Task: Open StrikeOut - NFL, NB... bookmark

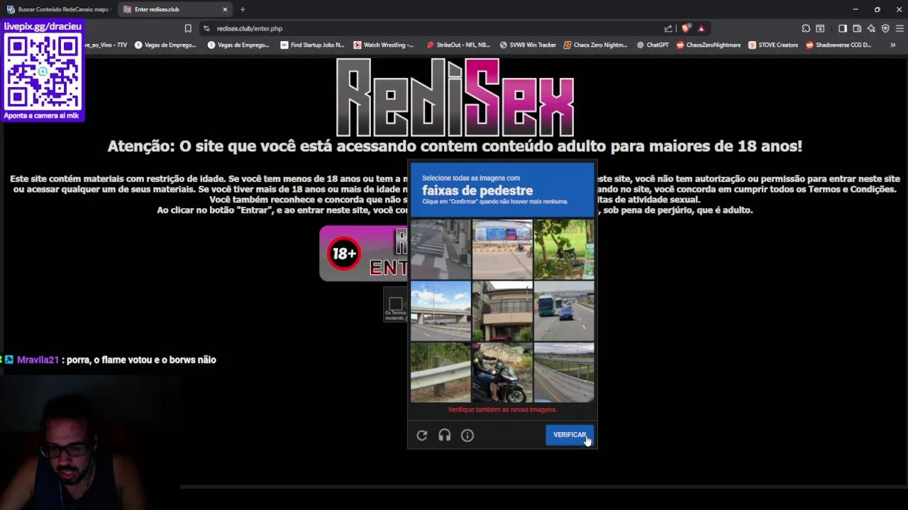Action: pyautogui.click(x=458, y=45)
